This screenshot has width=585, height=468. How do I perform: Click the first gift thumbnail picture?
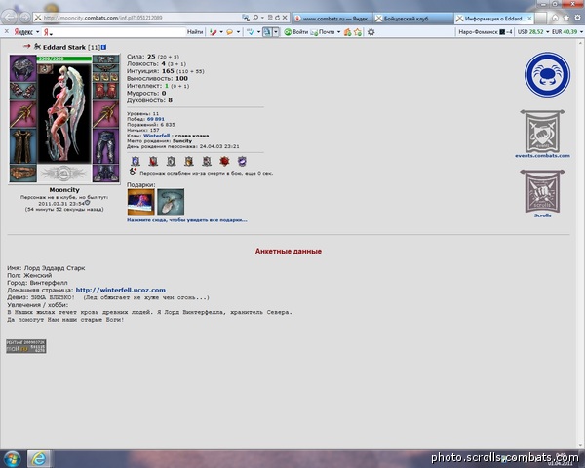(140, 202)
